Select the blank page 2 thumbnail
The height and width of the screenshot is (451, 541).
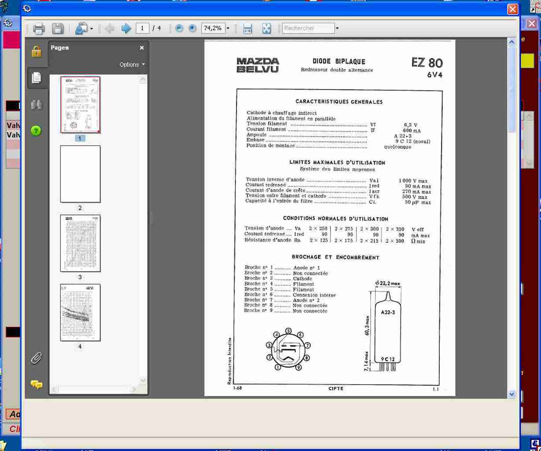[x=80, y=174]
